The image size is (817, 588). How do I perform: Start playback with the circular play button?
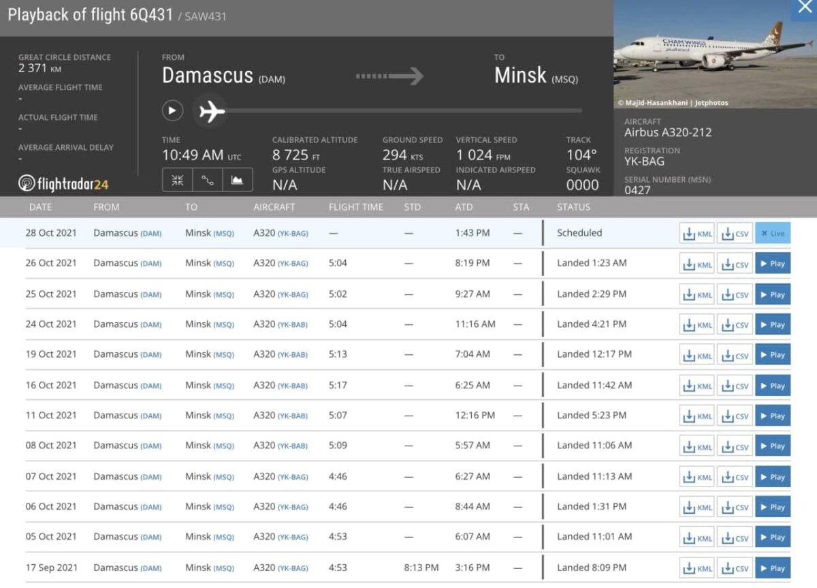172,110
